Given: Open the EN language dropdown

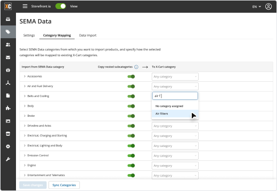Looking at the screenshot, I should tap(257, 6).
